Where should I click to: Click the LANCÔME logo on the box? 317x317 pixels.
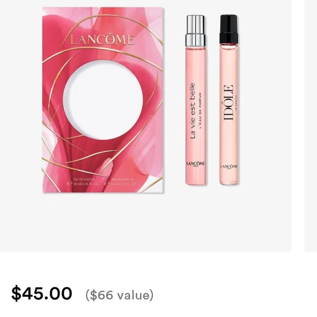click(x=102, y=39)
